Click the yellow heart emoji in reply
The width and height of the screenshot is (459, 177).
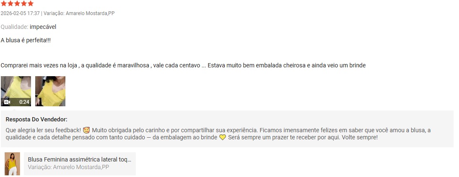[x=223, y=137]
